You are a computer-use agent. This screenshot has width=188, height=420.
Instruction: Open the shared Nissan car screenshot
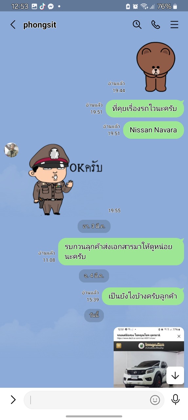point(149,357)
